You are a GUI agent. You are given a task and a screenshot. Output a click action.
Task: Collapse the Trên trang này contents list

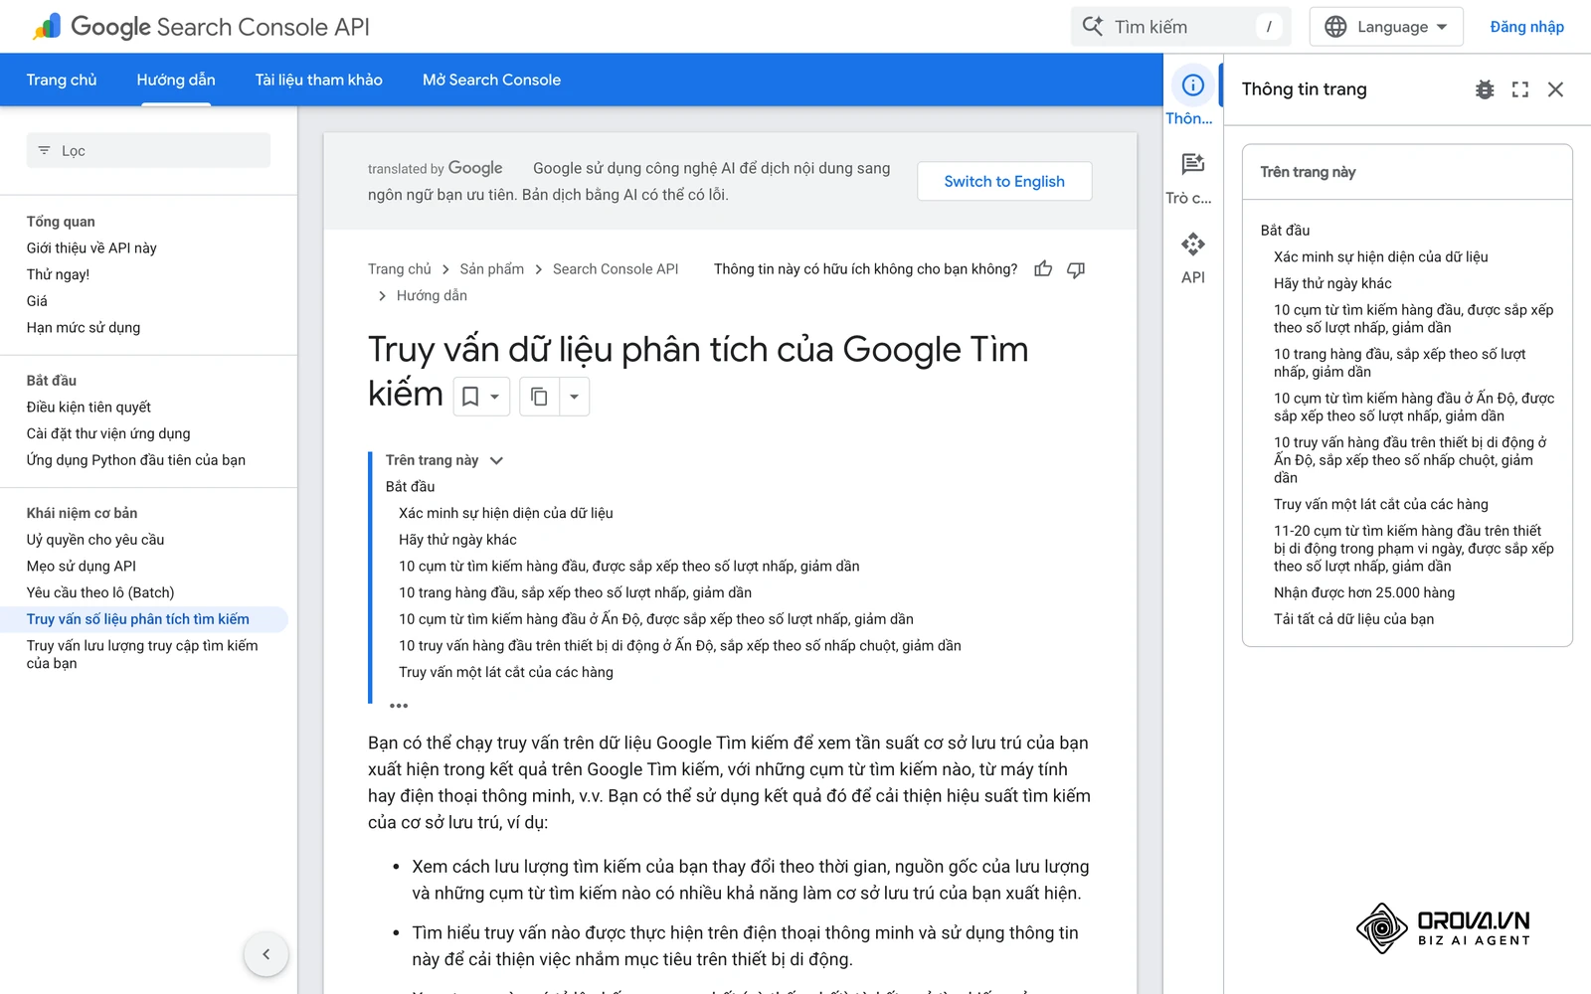coord(496,460)
